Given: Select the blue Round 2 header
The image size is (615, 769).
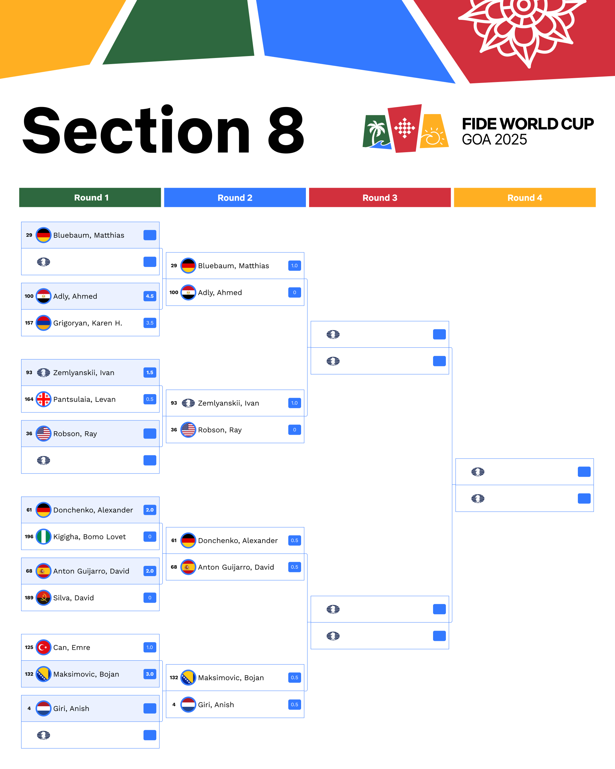Looking at the screenshot, I should coord(235,198).
